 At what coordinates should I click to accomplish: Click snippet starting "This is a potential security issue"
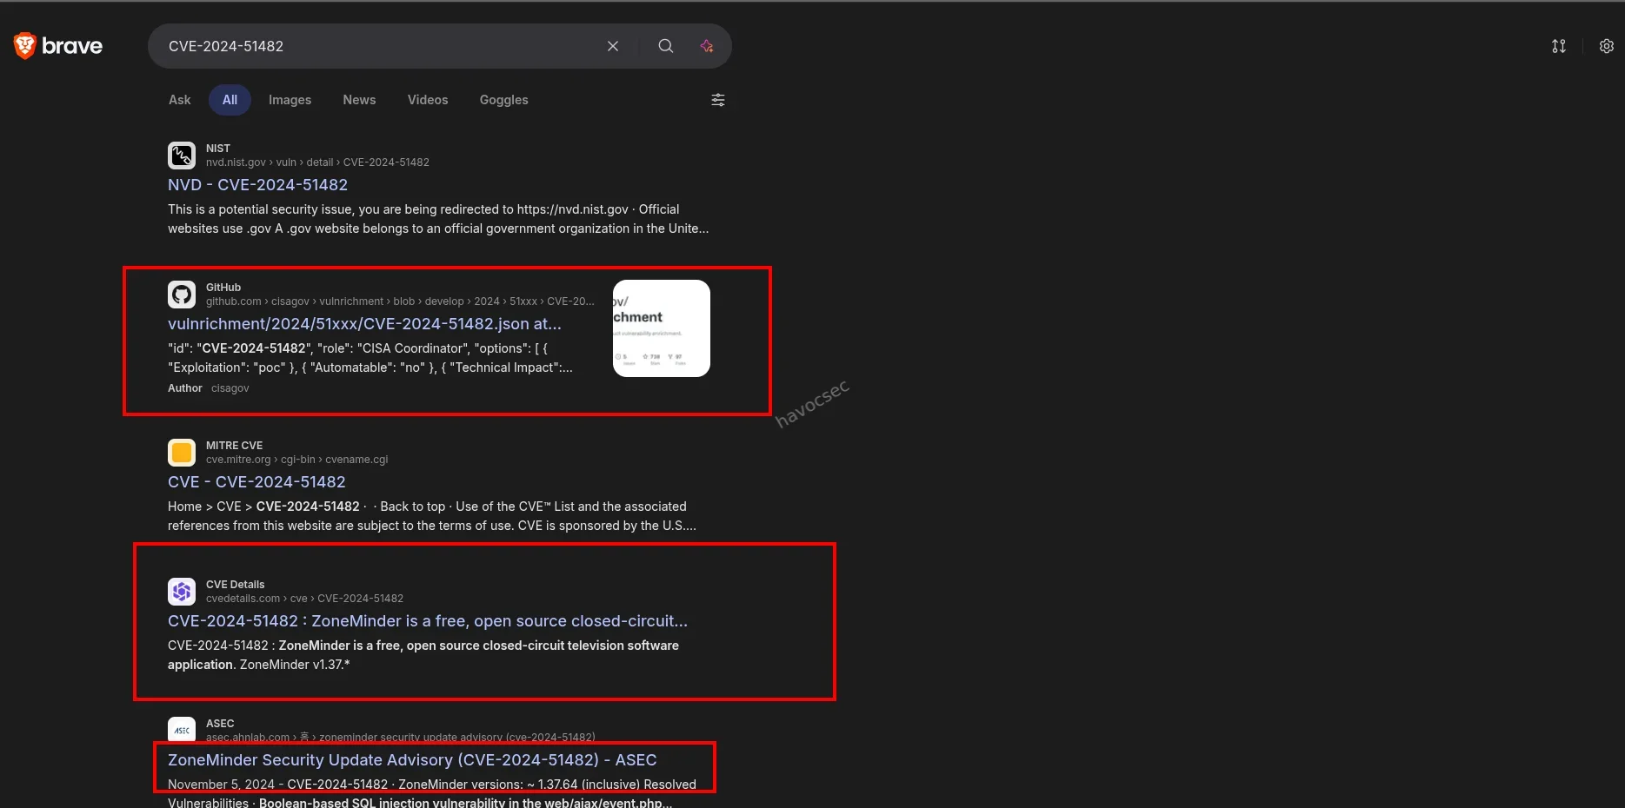[438, 219]
